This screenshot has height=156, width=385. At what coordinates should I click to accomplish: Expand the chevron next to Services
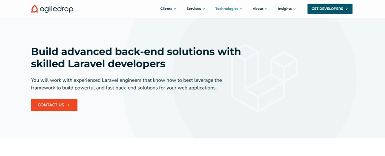pyautogui.click(x=204, y=9)
